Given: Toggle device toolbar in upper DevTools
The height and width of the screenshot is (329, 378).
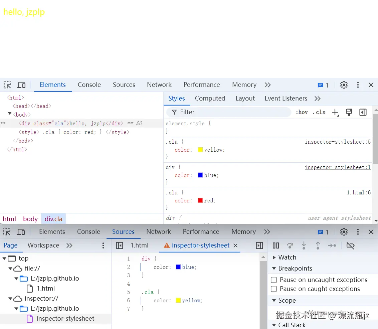Looking at the screenshot, I should 21,85.
